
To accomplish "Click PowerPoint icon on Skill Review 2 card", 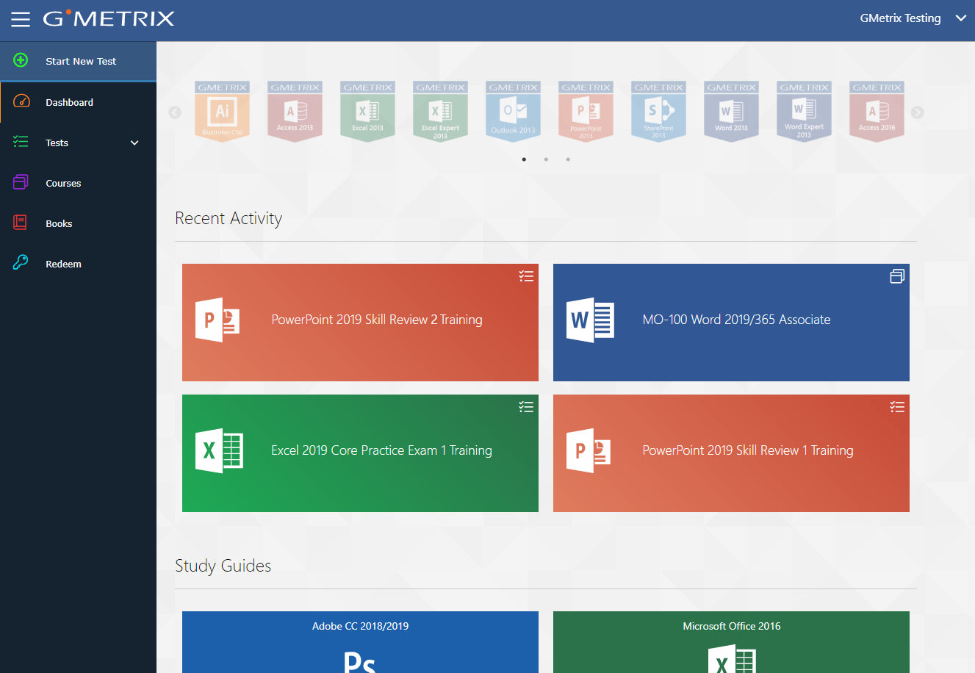I will (x=218, y=320).
